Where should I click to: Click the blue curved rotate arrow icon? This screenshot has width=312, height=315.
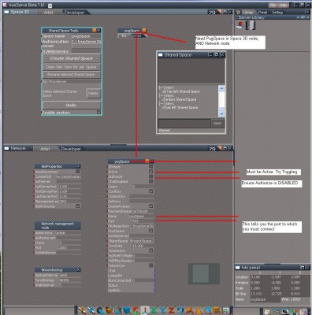click(x=180, y=311)
